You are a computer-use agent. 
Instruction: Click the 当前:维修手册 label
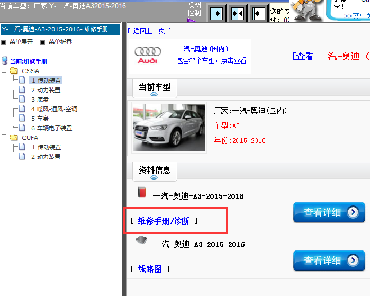[x=28, y=61]
